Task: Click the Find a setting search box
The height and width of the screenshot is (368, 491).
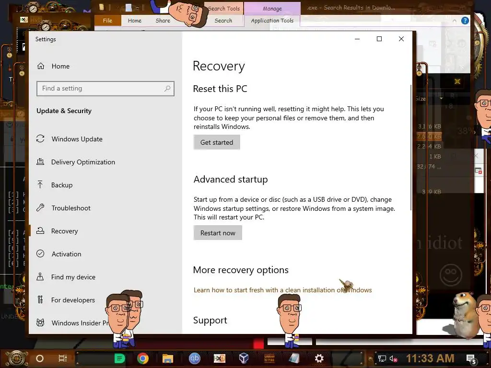Action: [x=105, y=89]
